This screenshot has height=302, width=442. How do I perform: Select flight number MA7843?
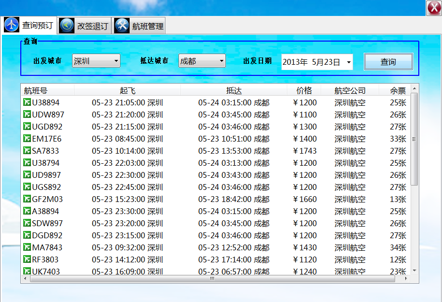pos(47,247)
